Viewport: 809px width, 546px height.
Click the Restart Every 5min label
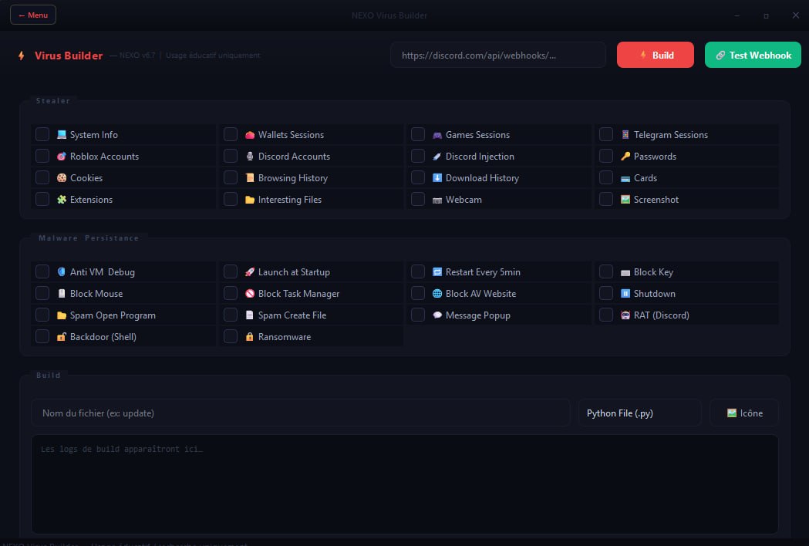click(483, 272)
